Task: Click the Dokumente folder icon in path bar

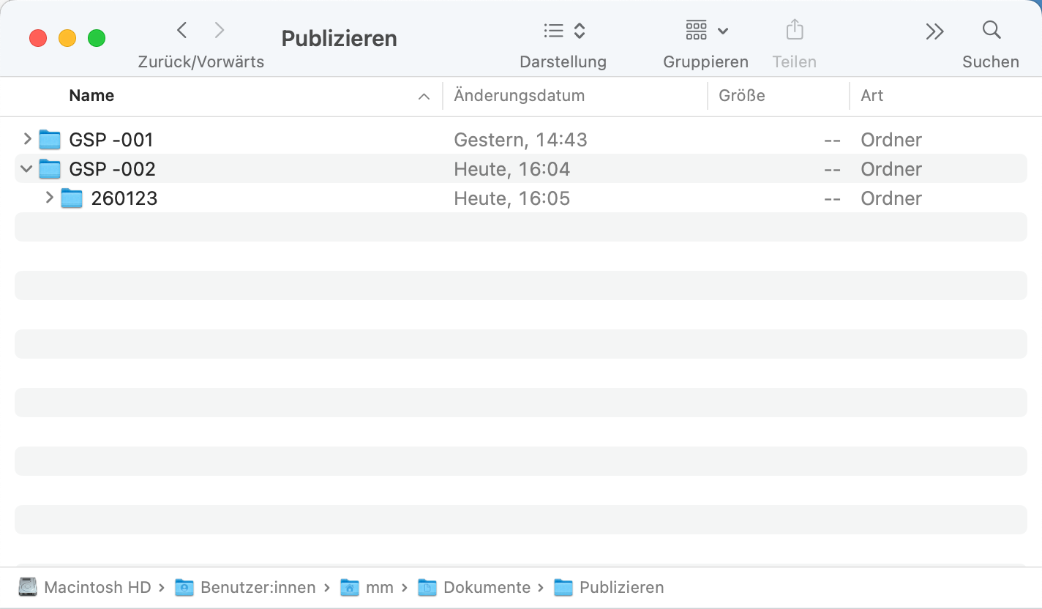Action: coord(427,587)
